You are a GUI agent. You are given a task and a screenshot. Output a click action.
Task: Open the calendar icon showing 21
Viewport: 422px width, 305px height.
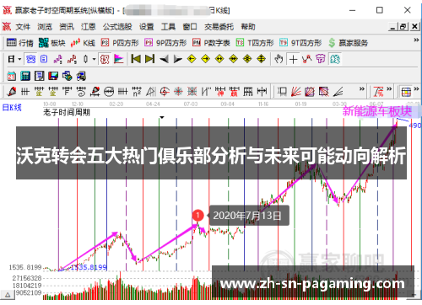(x=12, y=76)
